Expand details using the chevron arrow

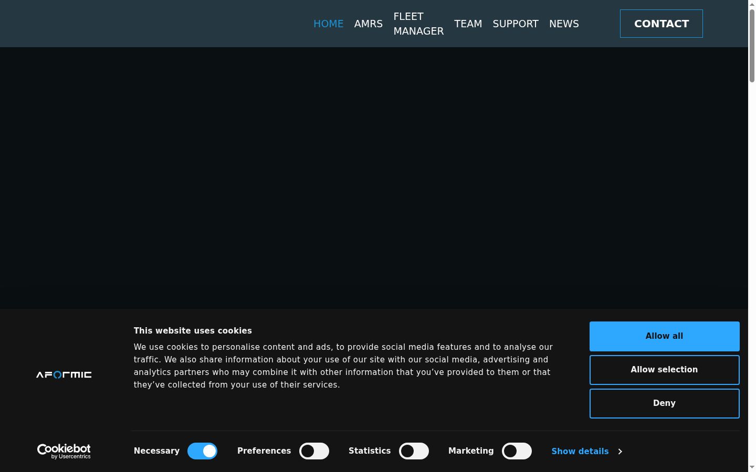[x=620, y=452]
